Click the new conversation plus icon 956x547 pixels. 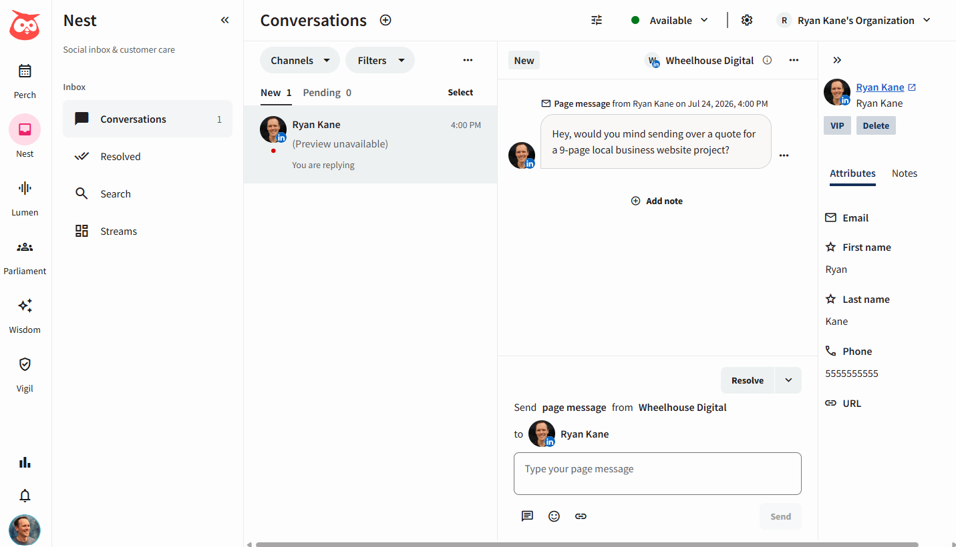pos(385,20)
